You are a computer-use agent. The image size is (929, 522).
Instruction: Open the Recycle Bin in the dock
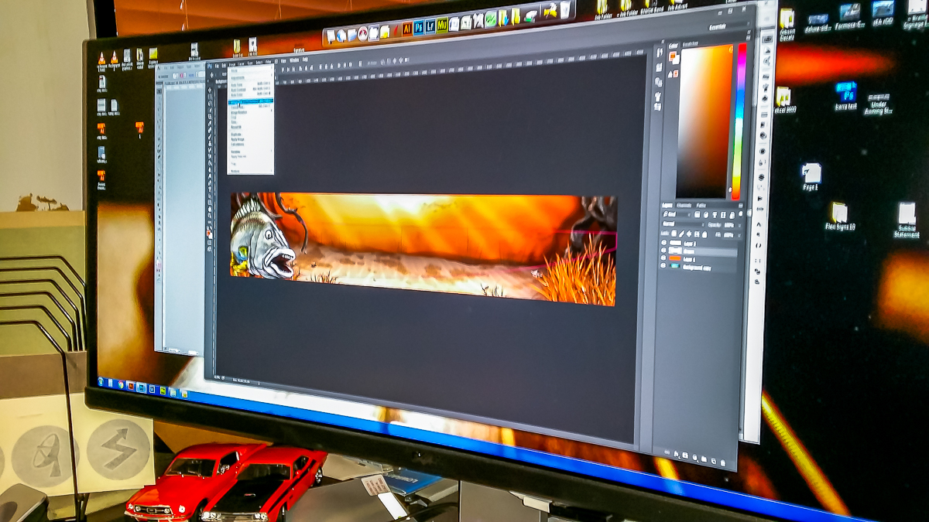pos(566,10)
